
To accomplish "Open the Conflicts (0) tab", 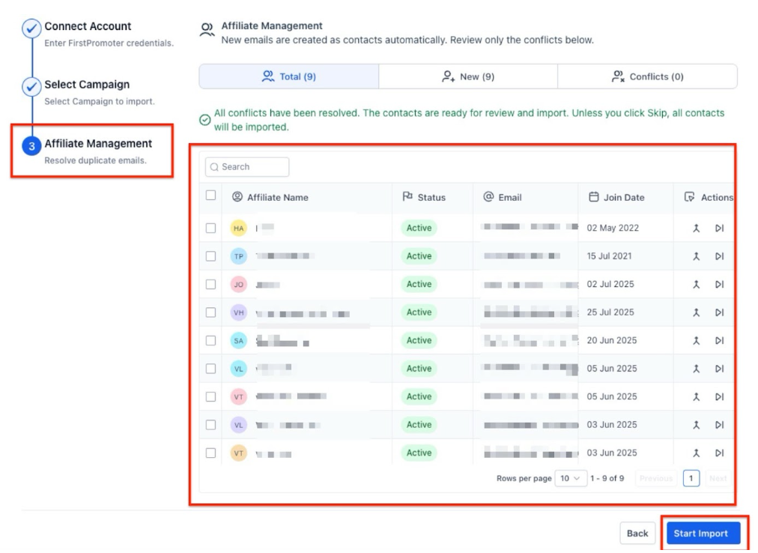I will tap(647, 76).
